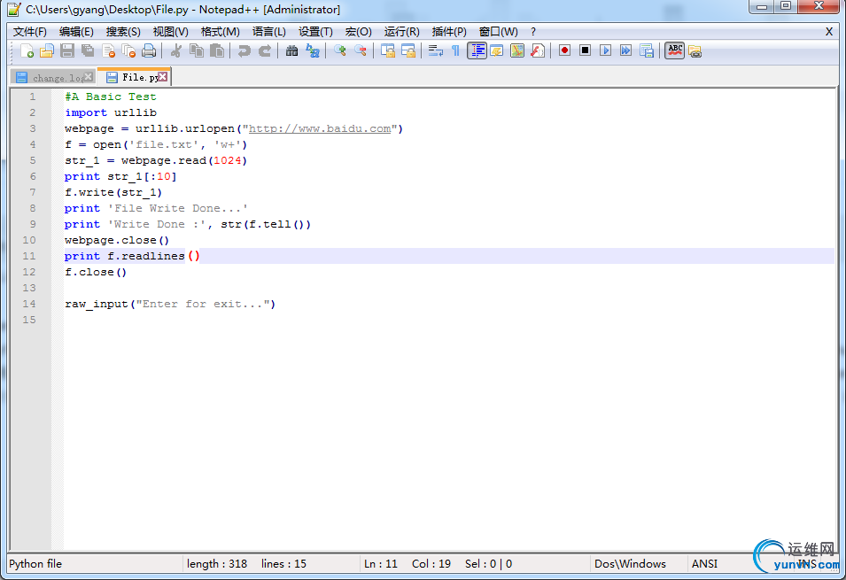Print the file using the printer icon
The image size is (846, 580).
click(x=149, y=51)
